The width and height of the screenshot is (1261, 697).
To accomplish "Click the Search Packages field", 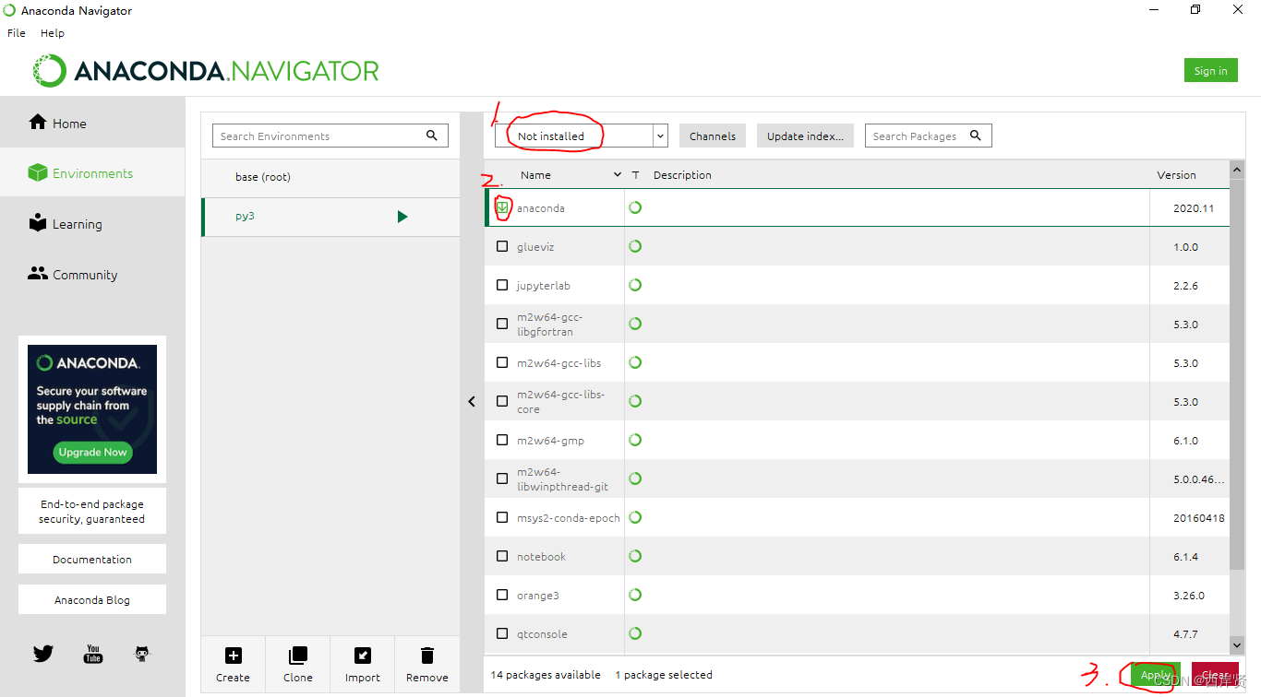I will (929, 136).
